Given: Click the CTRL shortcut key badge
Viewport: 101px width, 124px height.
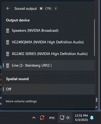Looking at the screenshot, I should pyautogui.click(x=48, y=8).
